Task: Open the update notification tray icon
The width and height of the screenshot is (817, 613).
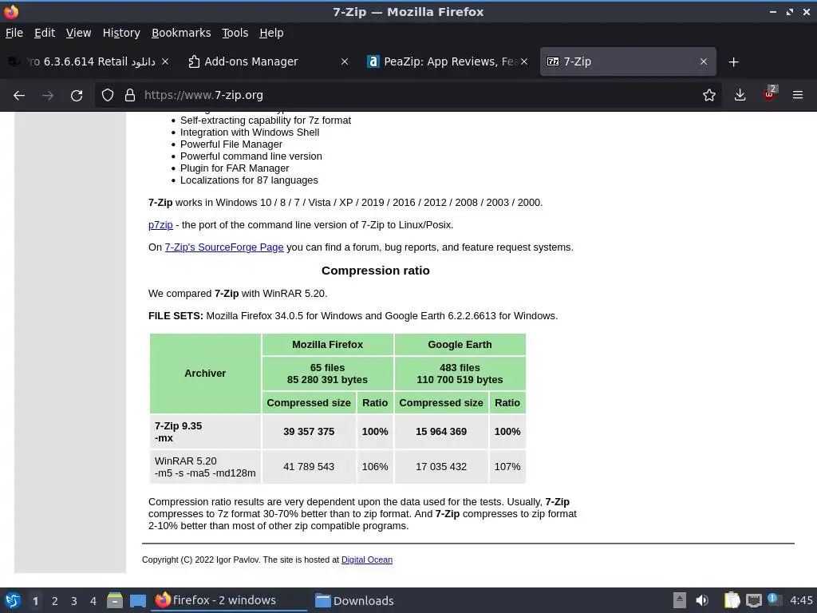Action: [x=774, y=599]
